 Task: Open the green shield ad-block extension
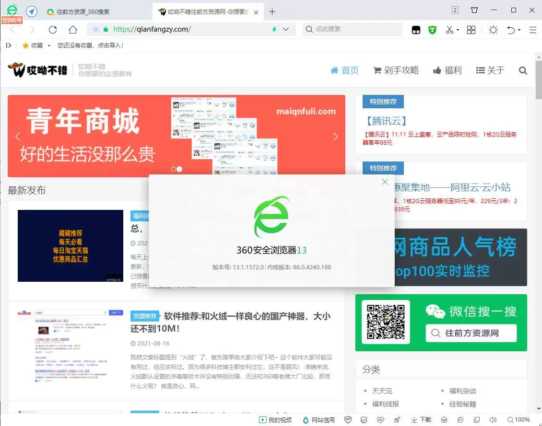coord(432,30)
